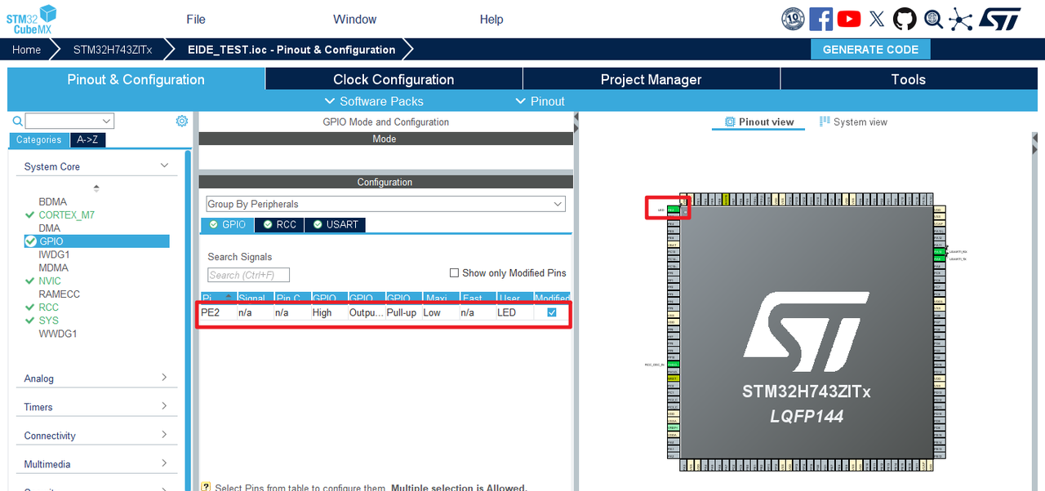Viewport: 1045px width, 491px height.
Task: Open the peripheral search combo box
Action: click(x=69, y=122)
